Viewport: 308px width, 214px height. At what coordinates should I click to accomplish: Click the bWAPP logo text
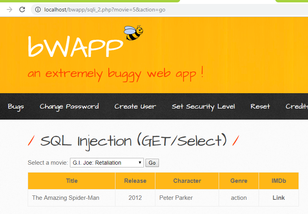(76, 47)
